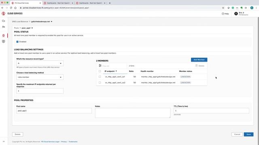Click the browser forward arrow
The width and height of the screenshot is (259, 145).
point(6,8)
